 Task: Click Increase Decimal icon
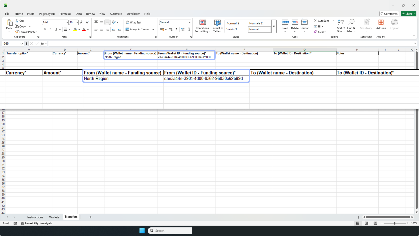[183, 29]
